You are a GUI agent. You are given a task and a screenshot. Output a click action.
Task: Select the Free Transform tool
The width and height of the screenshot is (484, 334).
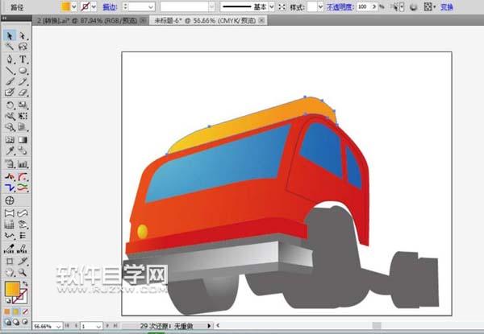23,116
